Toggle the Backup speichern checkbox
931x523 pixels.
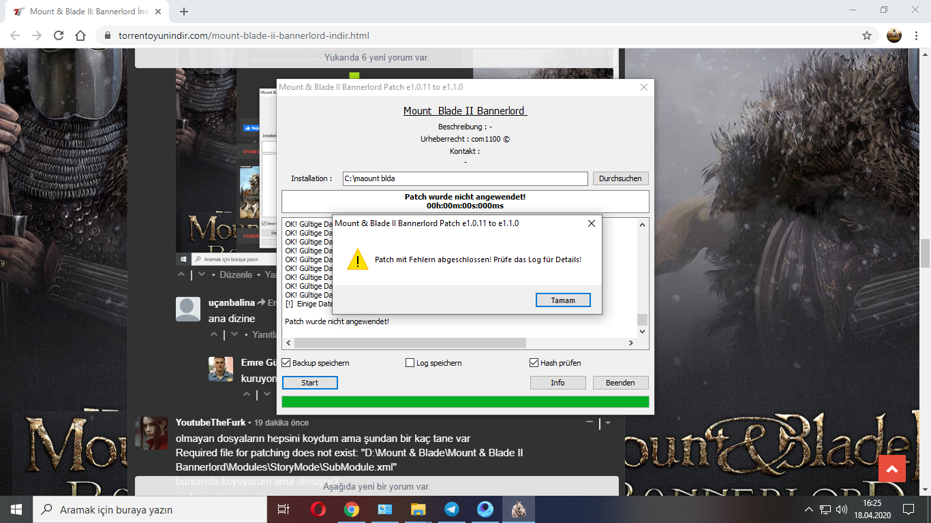click(286, 363)
